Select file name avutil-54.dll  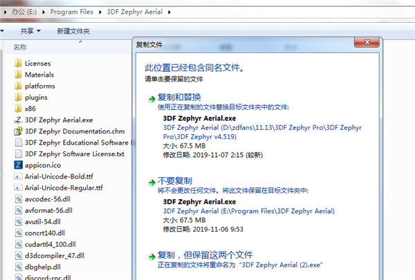click(43, 221)
